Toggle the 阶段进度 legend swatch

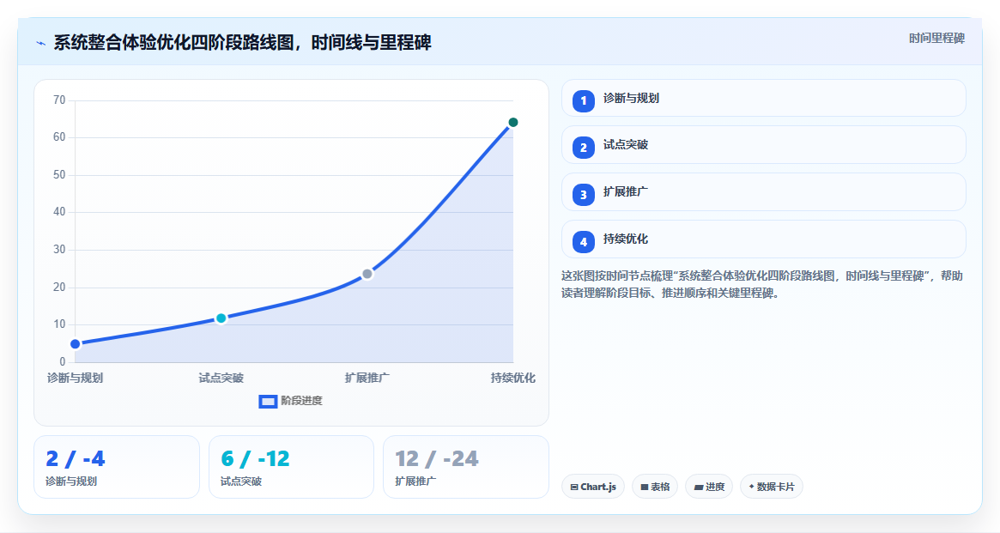pyautogui.click(x=268, y=401)
